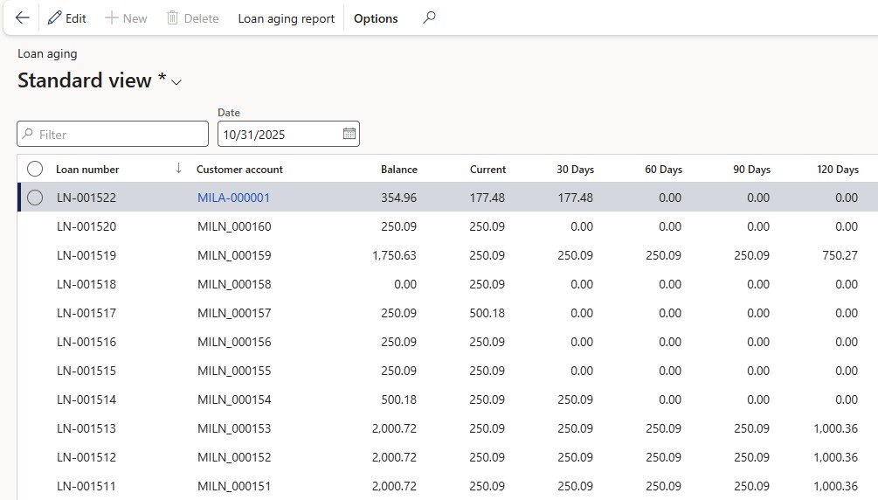Image resolution: width=878 pixels, height=500 pixels.
Task: Click the Loan number sort arrow
Action: pos(179,169)
